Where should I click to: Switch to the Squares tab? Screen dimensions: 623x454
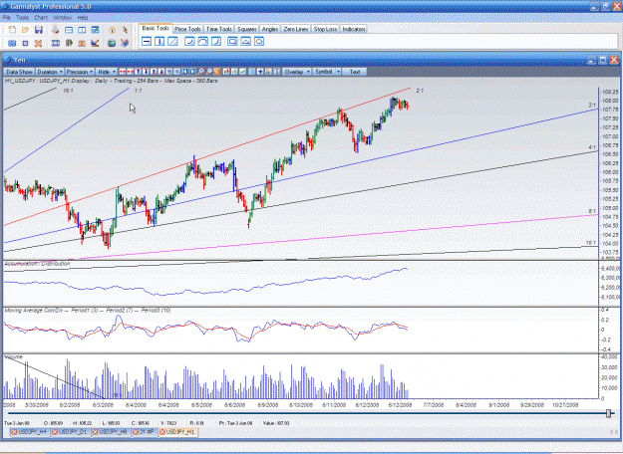pos(246,29)
